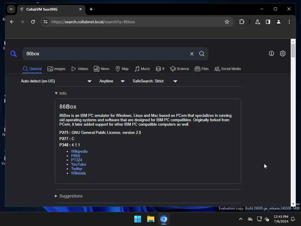Screen dimensions: 301x226
Task: Switch to the Music tab
Action: 142,69
